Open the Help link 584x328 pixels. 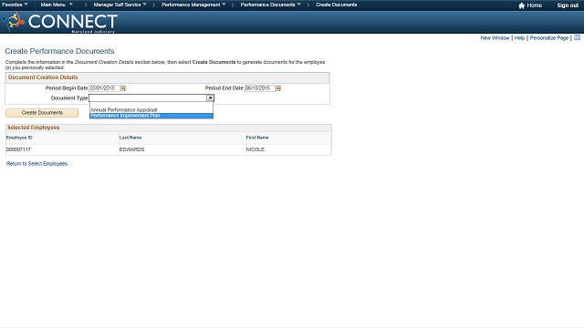[x=519, y=38]
